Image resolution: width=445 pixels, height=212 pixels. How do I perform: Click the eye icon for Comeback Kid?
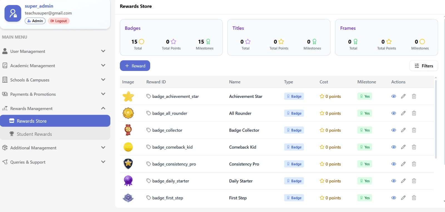[x=394, y=147]
